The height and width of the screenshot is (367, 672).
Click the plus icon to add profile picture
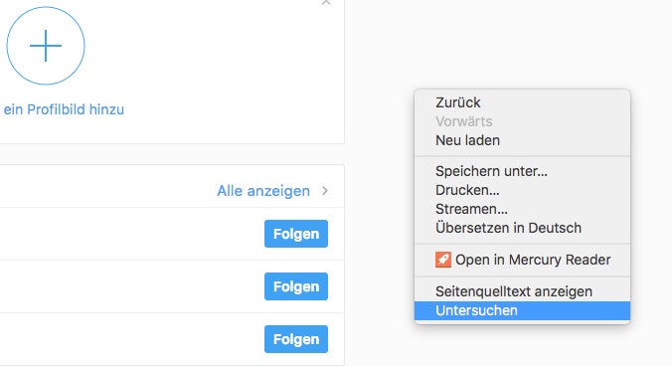click(x=46, y=46)
